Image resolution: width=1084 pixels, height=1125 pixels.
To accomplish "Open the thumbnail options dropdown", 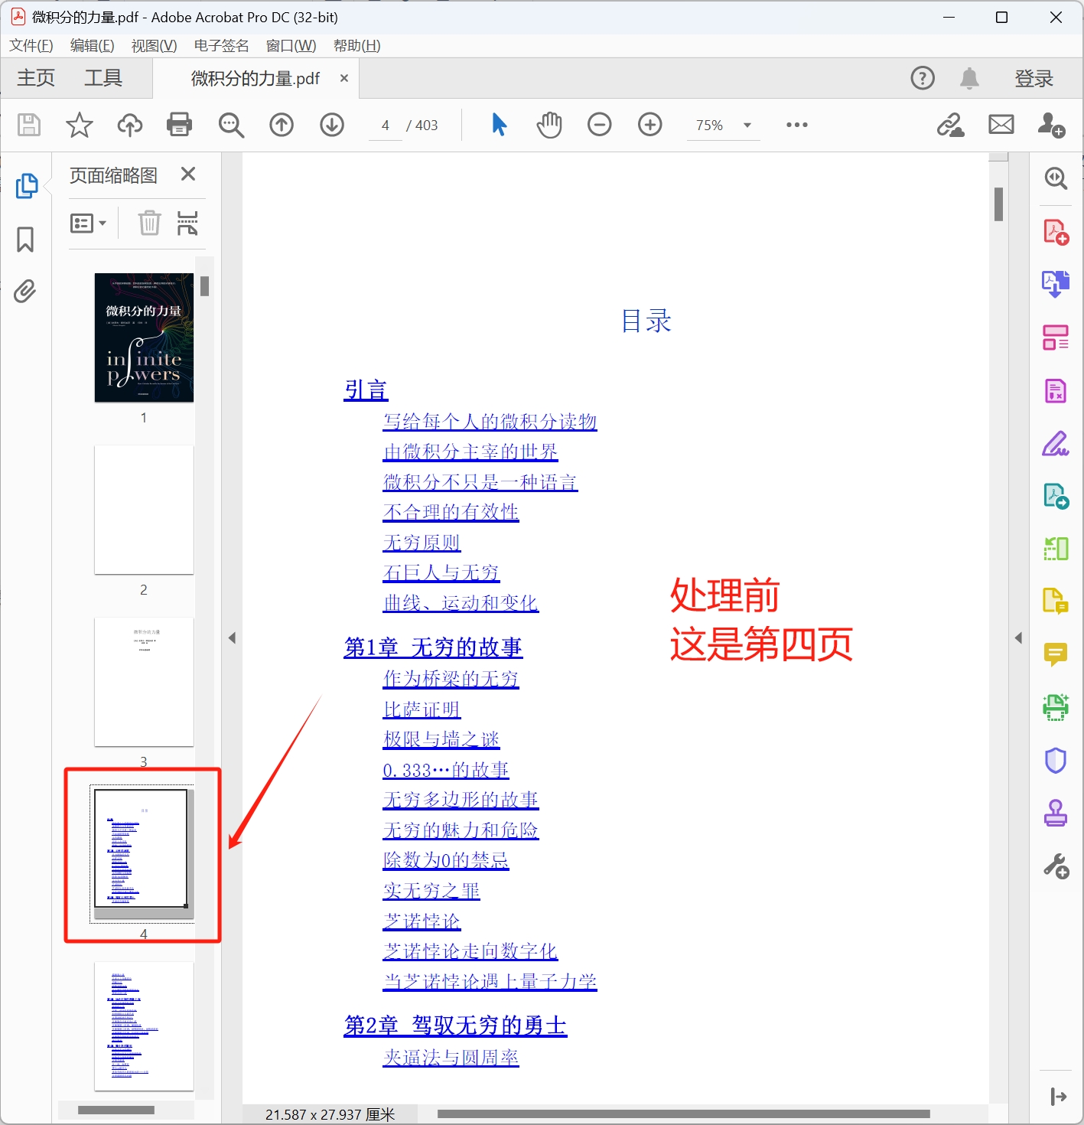I will [89, 223].
